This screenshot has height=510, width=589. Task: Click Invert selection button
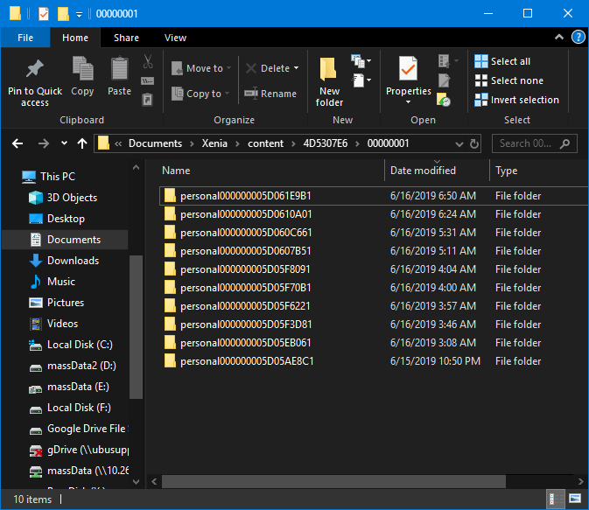click(517, 100)
